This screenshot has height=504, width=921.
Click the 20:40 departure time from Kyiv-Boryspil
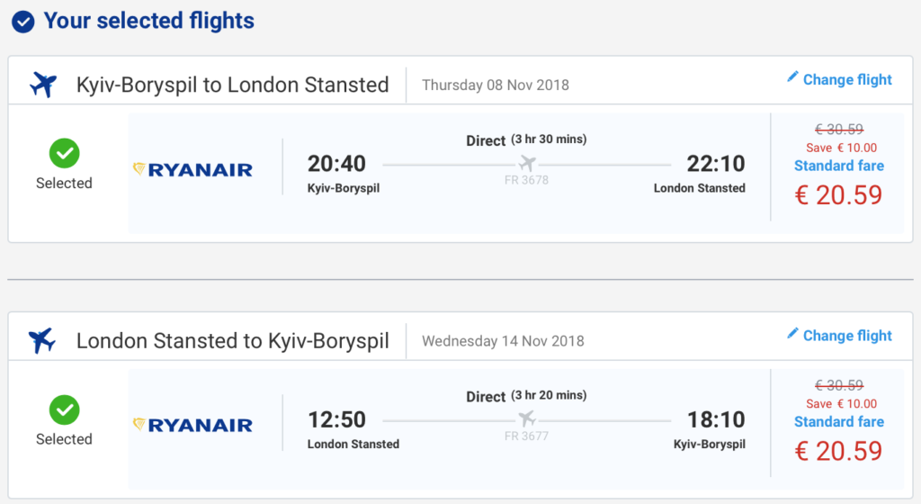pyautogui.click(x=336, y=164)
